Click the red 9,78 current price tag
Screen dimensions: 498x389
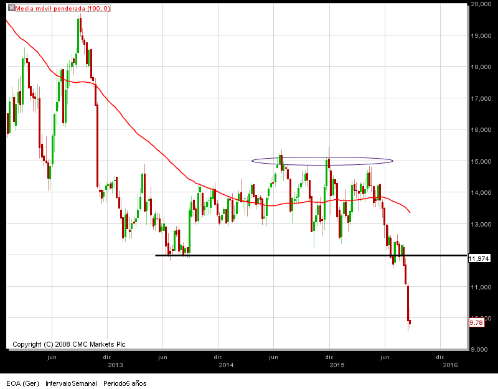476,322
